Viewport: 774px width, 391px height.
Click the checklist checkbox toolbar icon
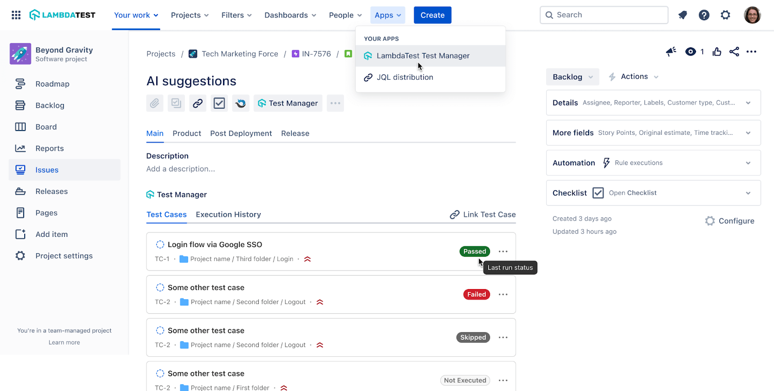(x=219, y=103)
